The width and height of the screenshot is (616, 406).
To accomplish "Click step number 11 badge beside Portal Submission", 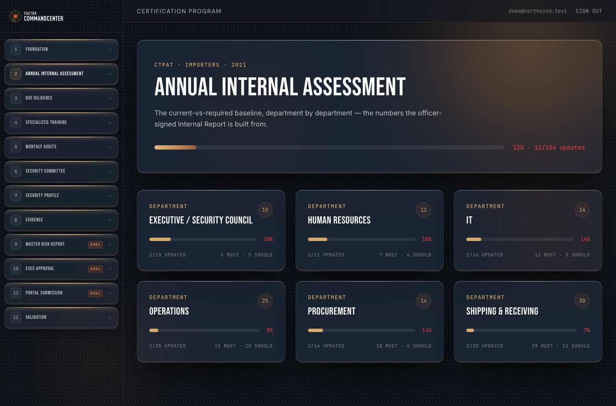I will 16,293.
